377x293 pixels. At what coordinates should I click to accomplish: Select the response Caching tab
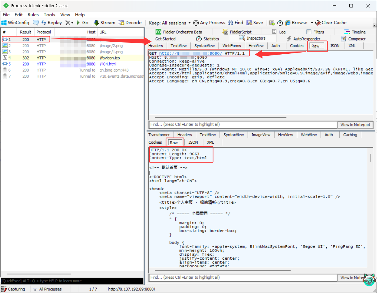pyautogui.click(x=350, y=135)
